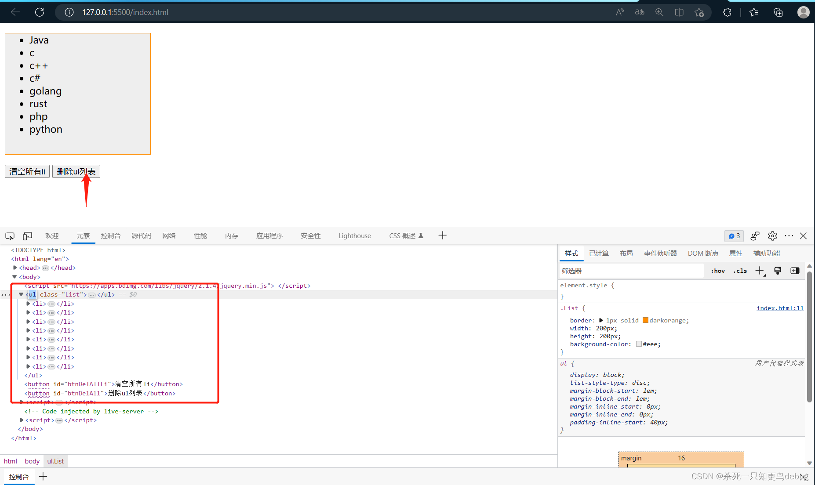The image size is (815, 485).
Task: Click the 删除ul列表 button on page
Action: click(x=76, y=171)
